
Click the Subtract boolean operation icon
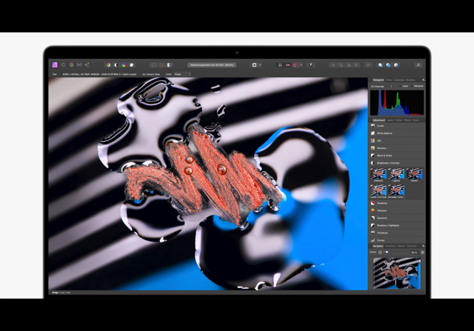tap(388, 65)
